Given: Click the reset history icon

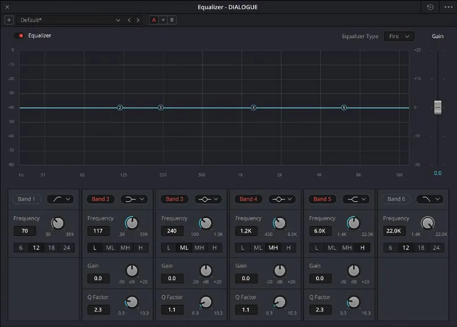Looking at the screenshot, I should tap(430, 7).
